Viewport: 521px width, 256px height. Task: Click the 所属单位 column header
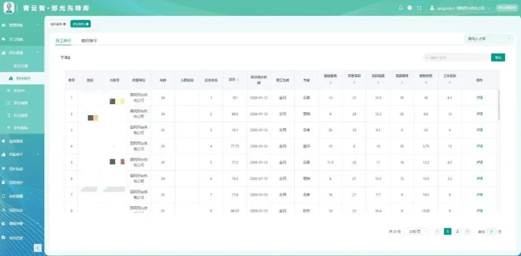pos(138,80)
